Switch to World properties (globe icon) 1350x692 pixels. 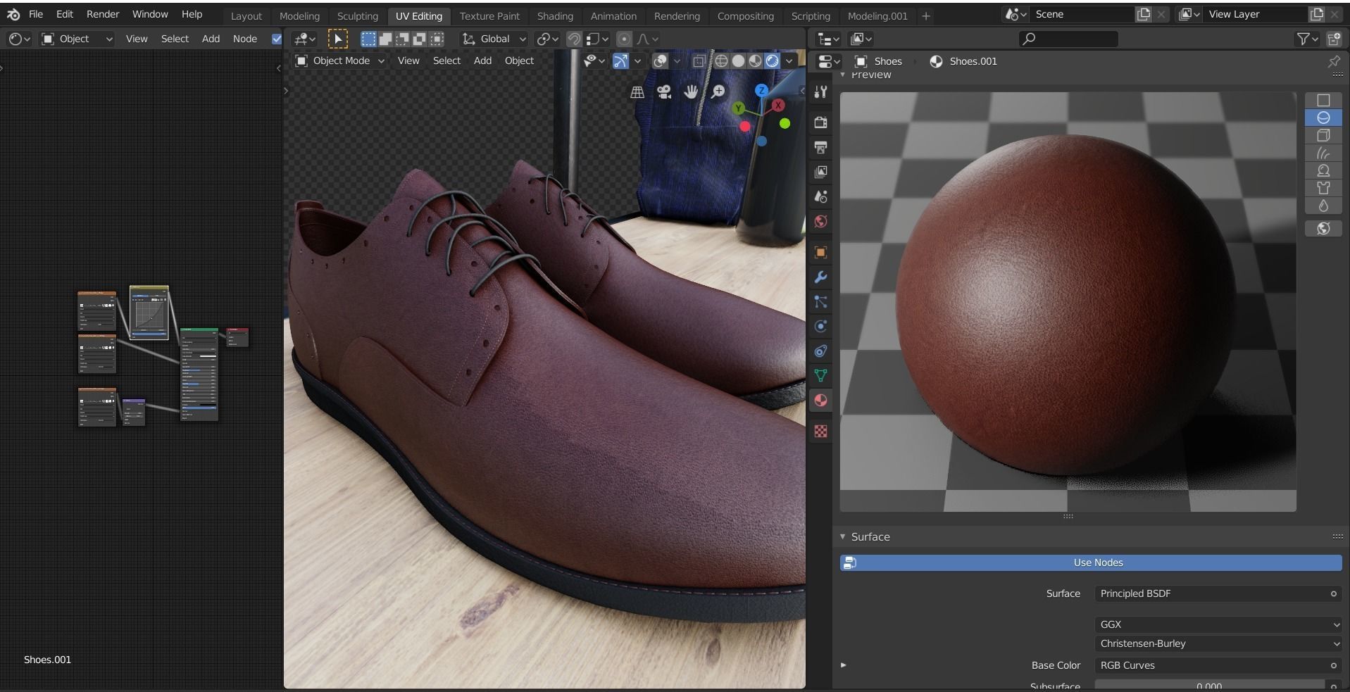click(x=821, y=221)
